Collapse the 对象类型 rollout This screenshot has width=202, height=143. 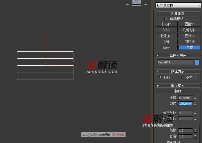178,14
